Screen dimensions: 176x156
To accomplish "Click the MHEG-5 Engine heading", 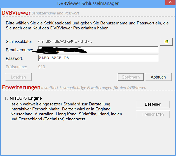I will click(26, 98).
